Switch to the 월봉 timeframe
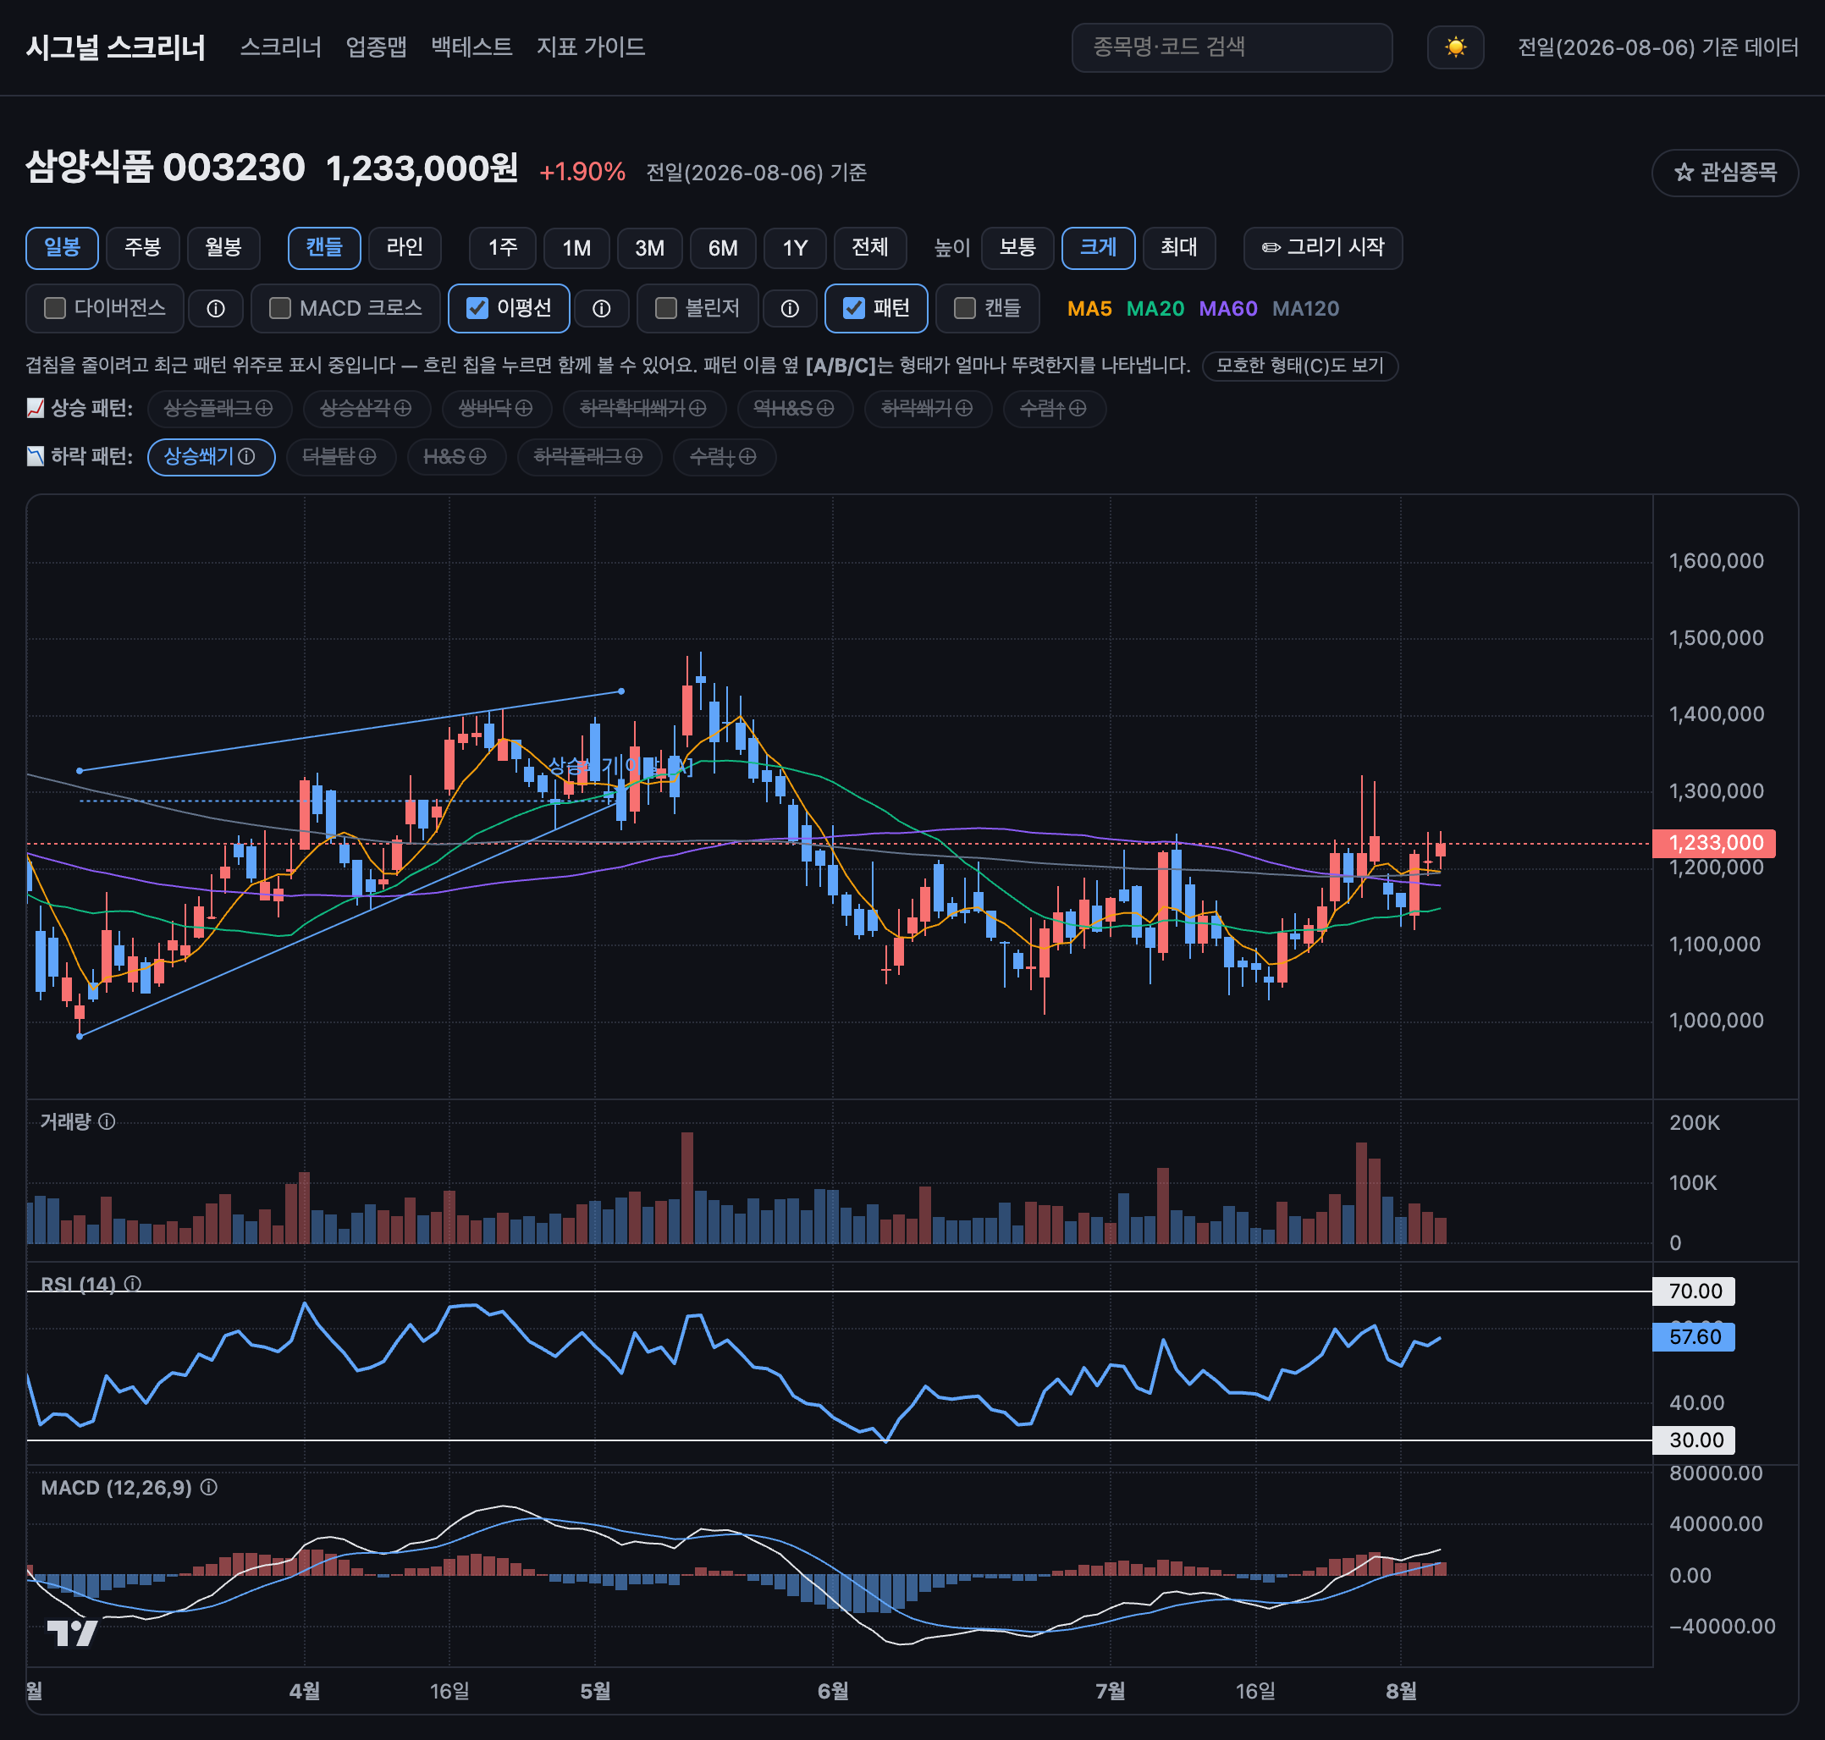The height and width of the screenshot is (1740, 1825). [223, 248]
